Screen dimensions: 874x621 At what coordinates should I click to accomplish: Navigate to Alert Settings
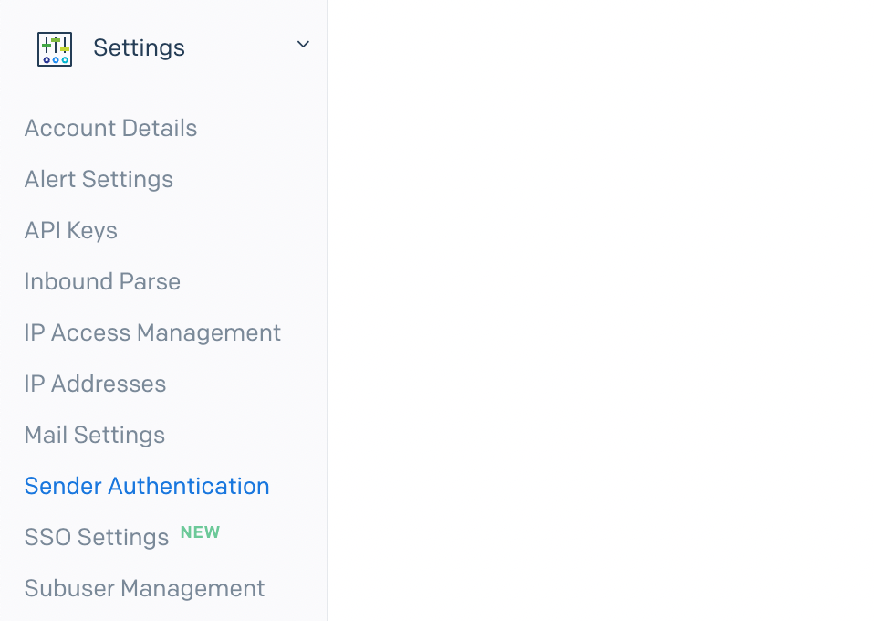[x=99, y=179]
